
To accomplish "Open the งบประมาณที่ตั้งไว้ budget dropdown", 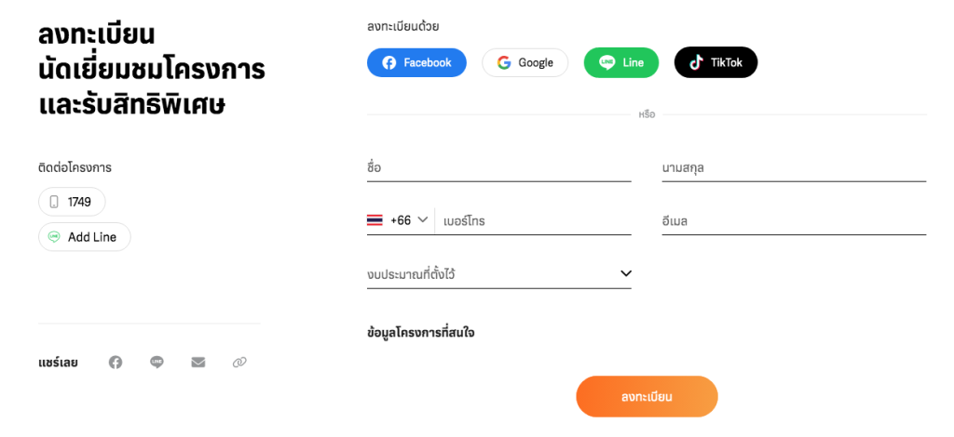I will (x=499, y=273).
